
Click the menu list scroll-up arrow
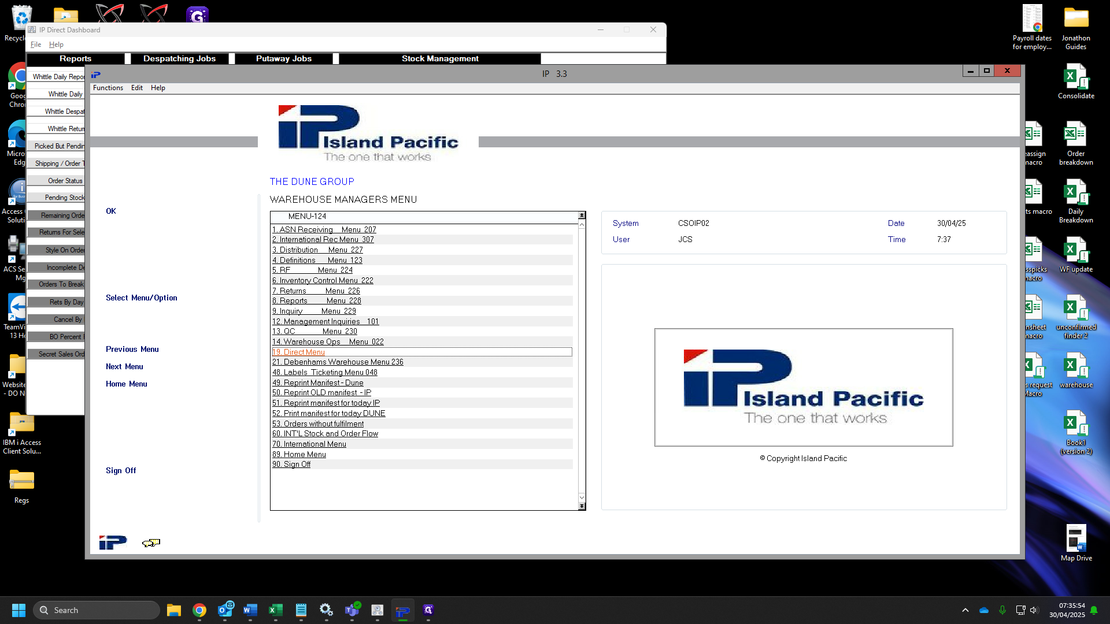tap(582, 225)
